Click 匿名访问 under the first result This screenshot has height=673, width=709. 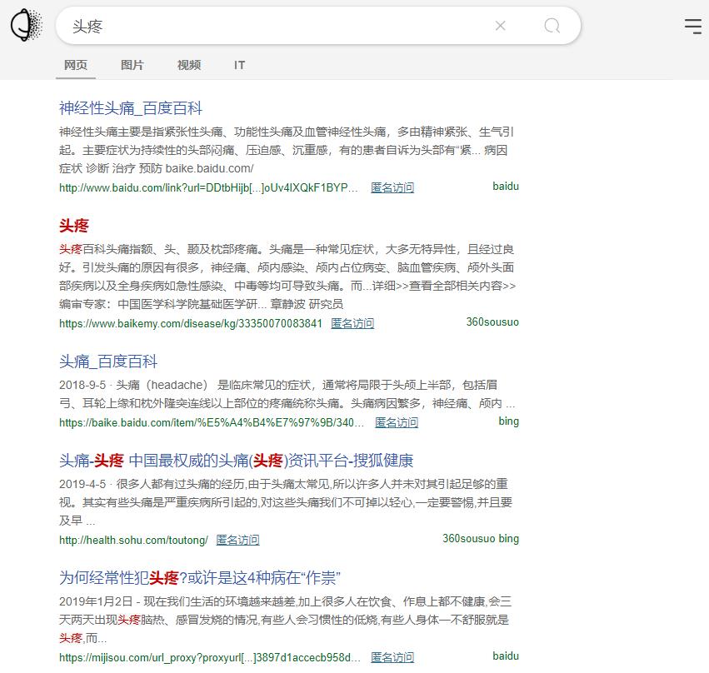coord(392,187)
